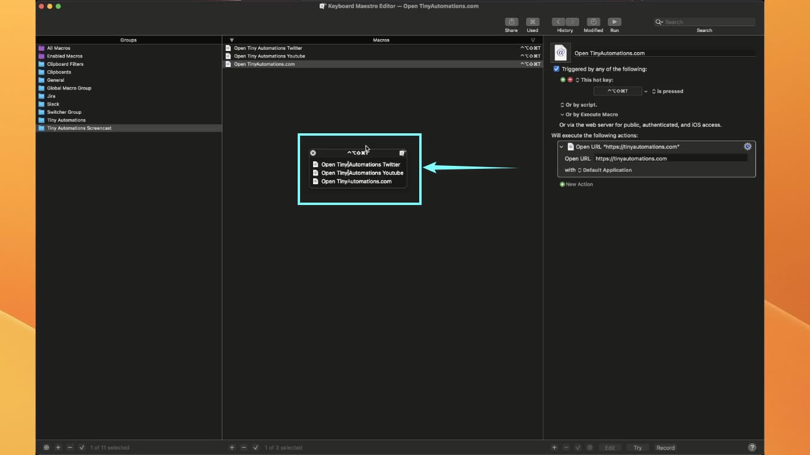Click the Run play toolbar icon
Image resolution: width=810 pixels, height=455 pixels.
(614, 22)
